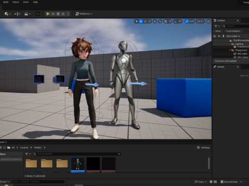This screenshot has height=186, width=249.
Task: Open the scale snap value 0.25
Action: click(191, 21)
